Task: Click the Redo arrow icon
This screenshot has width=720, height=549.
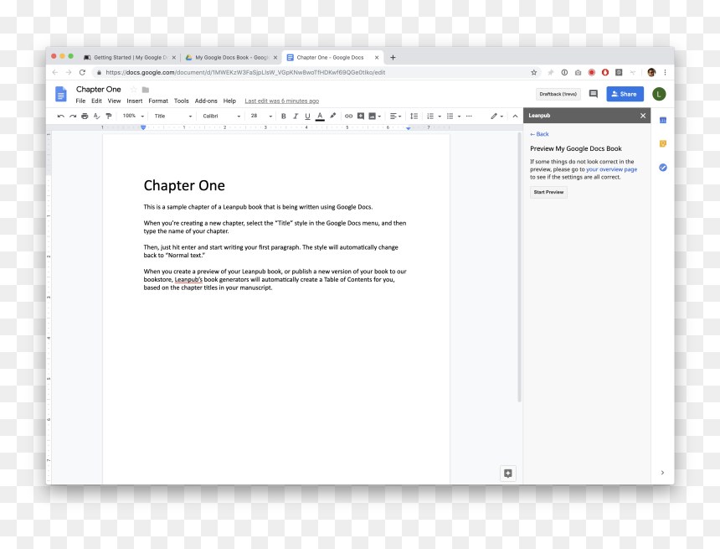Action: [x=73, y=117]
